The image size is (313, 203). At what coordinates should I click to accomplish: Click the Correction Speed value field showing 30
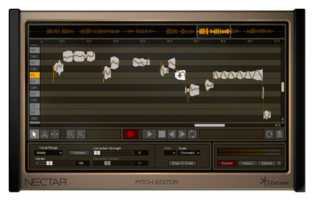coord(142,163)
